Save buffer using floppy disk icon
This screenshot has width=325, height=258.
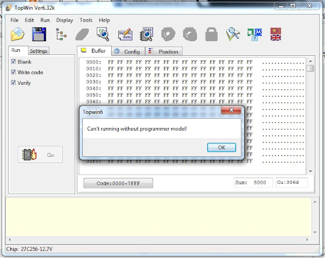[39, 34]
